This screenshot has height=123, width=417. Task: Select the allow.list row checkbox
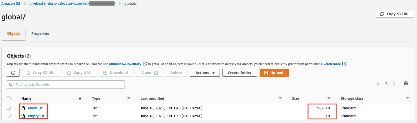tap(9, 108)
